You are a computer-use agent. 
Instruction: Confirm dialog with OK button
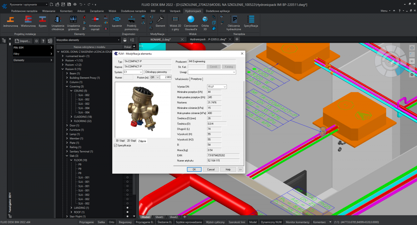pos(194,170)
